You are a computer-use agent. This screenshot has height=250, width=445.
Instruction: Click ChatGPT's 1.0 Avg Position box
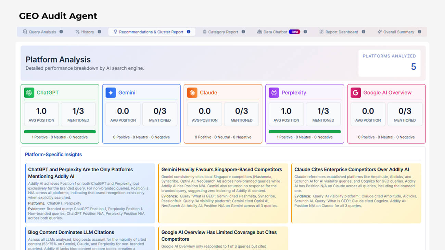tap(41, 114)
